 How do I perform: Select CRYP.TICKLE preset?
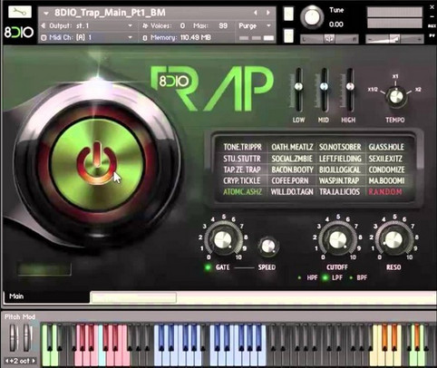coord(242,180)
